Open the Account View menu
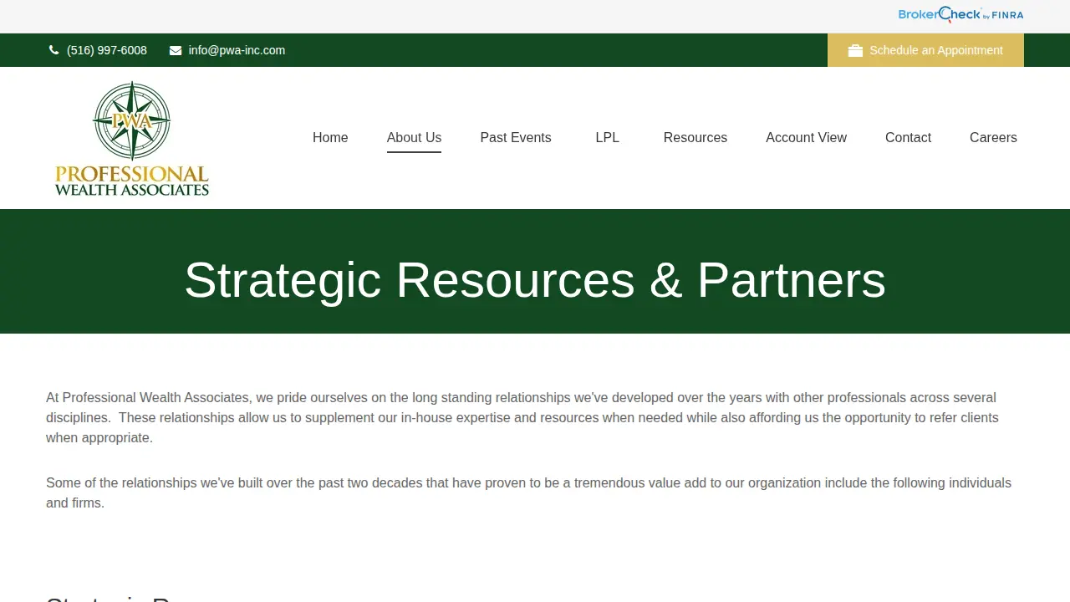1070x602 pixels. 806,138
